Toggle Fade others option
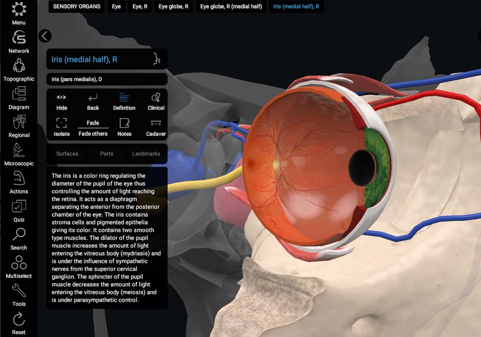 [93, 127]
